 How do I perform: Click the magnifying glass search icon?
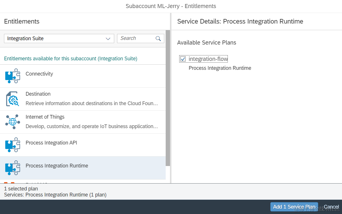[158, 38]
